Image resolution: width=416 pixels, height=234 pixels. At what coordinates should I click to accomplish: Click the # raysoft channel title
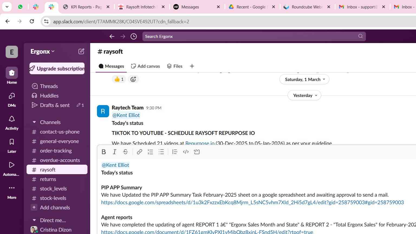pos(110,51)
